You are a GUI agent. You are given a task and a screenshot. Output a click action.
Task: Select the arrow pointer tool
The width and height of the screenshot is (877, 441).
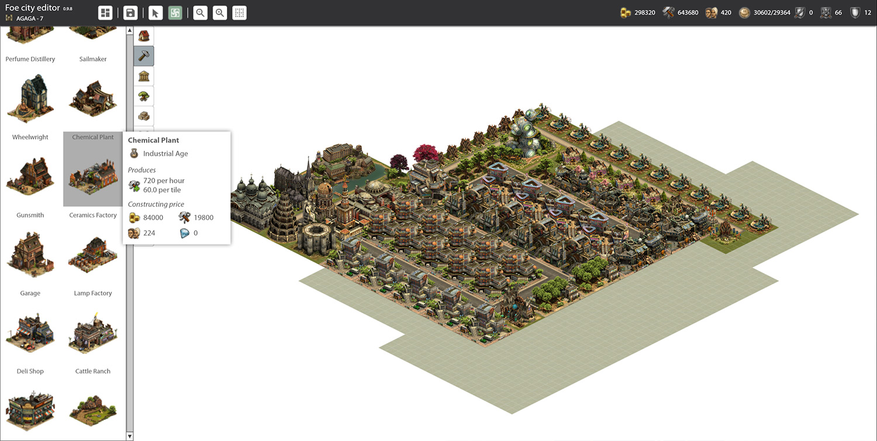coord(156,13)
